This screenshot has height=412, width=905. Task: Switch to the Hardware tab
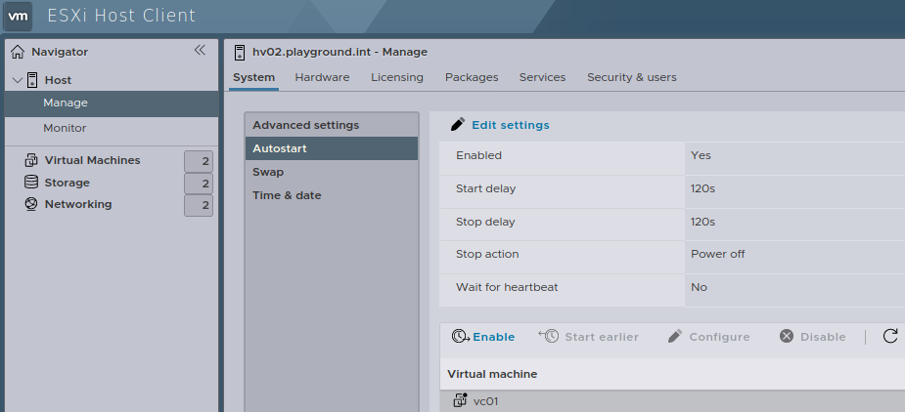pos(322,77)
